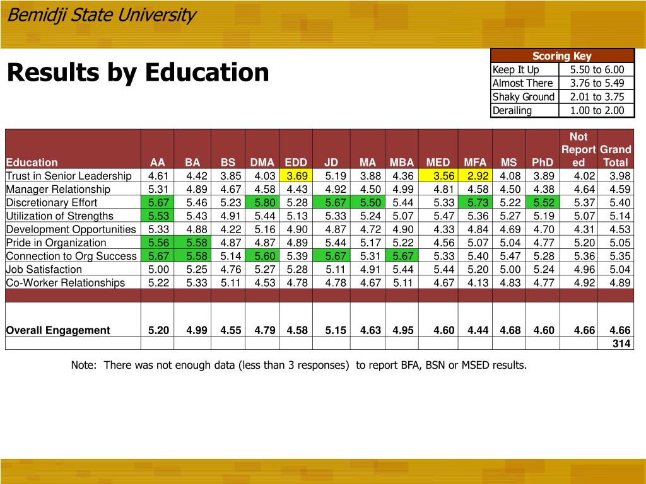The height and width of the screenshot is (484, 646).
Task: Click the '2.01 to 3.75' range value
Action: [597, 96]
